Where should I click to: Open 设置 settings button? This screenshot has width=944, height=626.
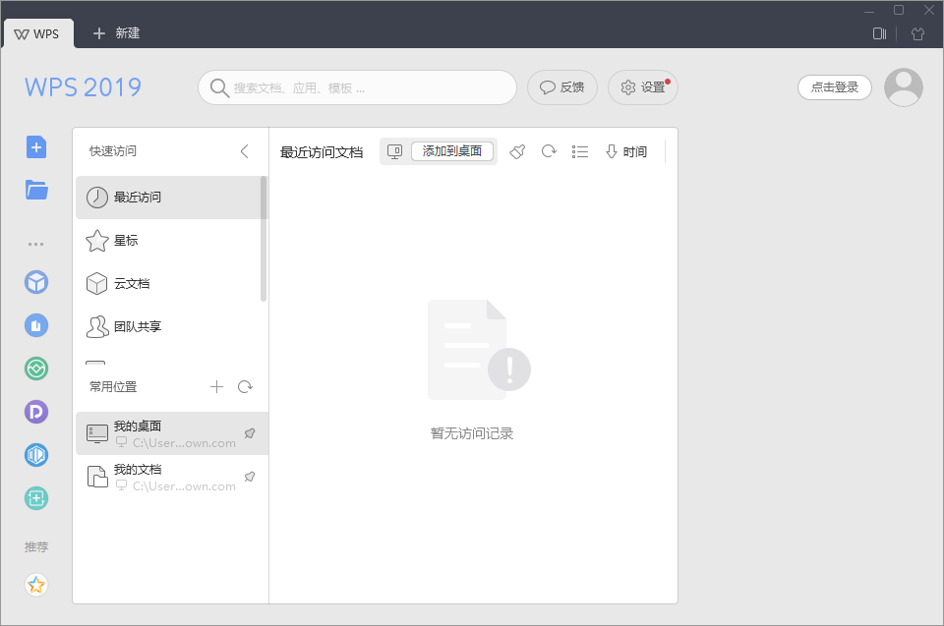[643, 87]
